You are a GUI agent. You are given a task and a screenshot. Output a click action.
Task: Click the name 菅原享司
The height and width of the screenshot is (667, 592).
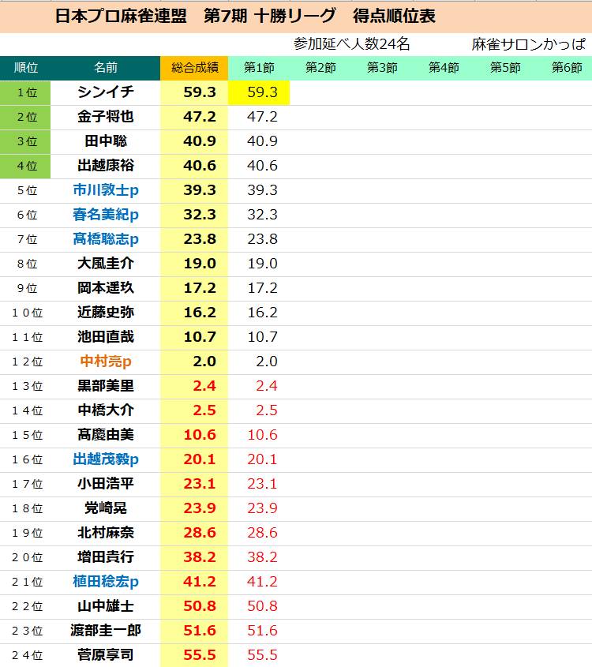point(106,654)
